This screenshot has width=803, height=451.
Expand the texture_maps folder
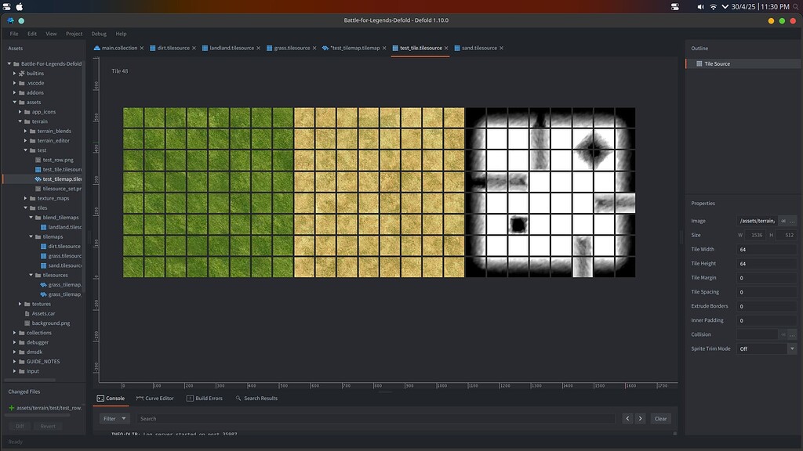pos(24,197)
